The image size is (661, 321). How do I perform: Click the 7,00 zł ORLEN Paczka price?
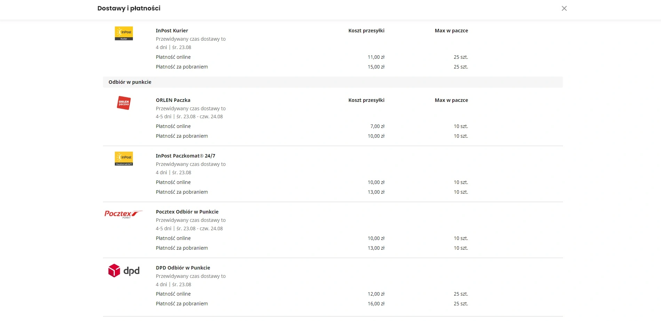pyautogui.click(x=377, y=126)
